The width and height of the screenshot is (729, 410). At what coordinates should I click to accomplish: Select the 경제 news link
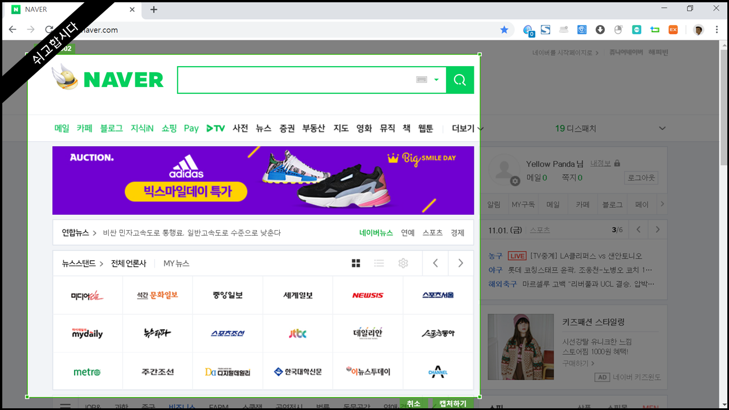click(457, 232)
